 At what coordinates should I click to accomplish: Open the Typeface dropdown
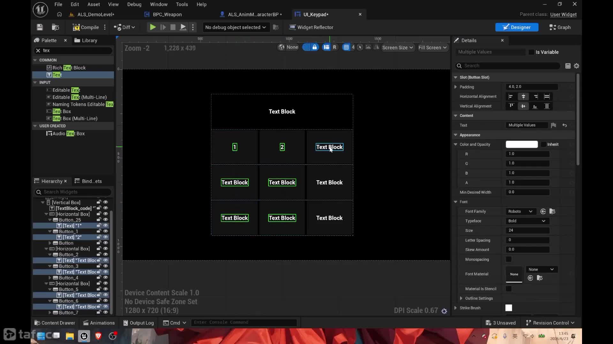(527, 221)
